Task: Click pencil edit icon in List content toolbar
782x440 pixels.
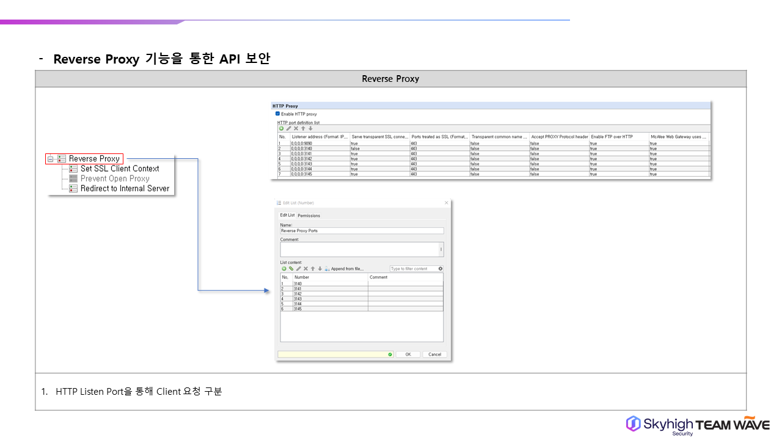Action: pyautogui.click(x=299, y=269)
